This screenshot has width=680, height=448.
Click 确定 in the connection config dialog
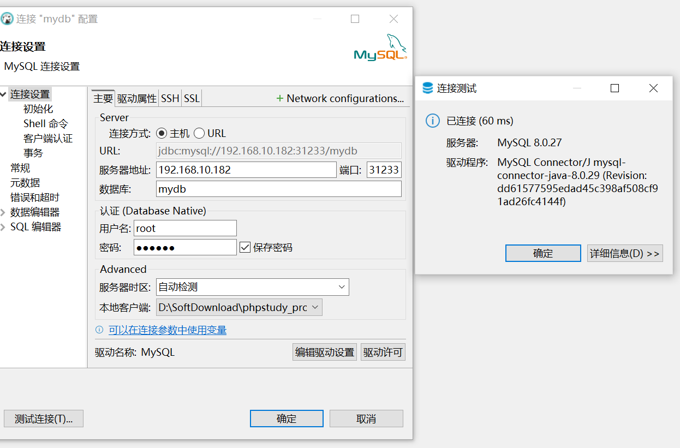(x=287, y=419)
